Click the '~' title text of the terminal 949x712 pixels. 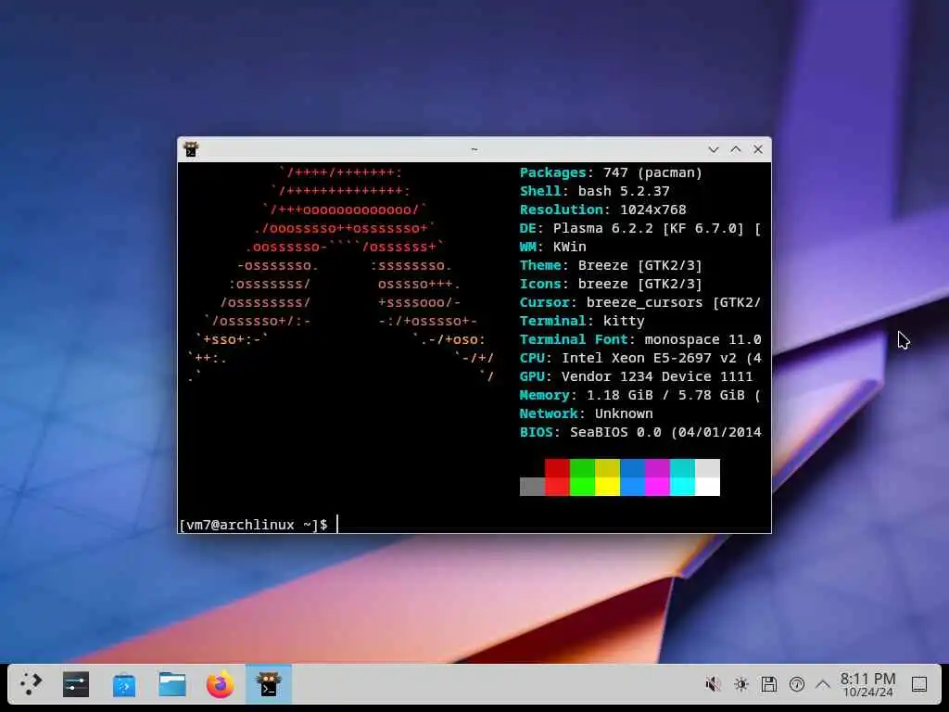click(x=474, y=149)
